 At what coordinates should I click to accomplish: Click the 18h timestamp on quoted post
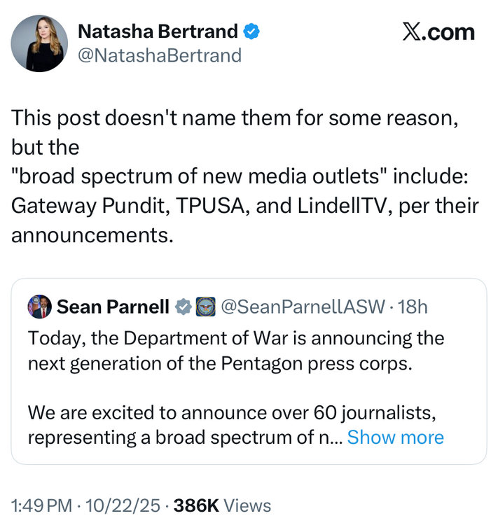(413, 307)
